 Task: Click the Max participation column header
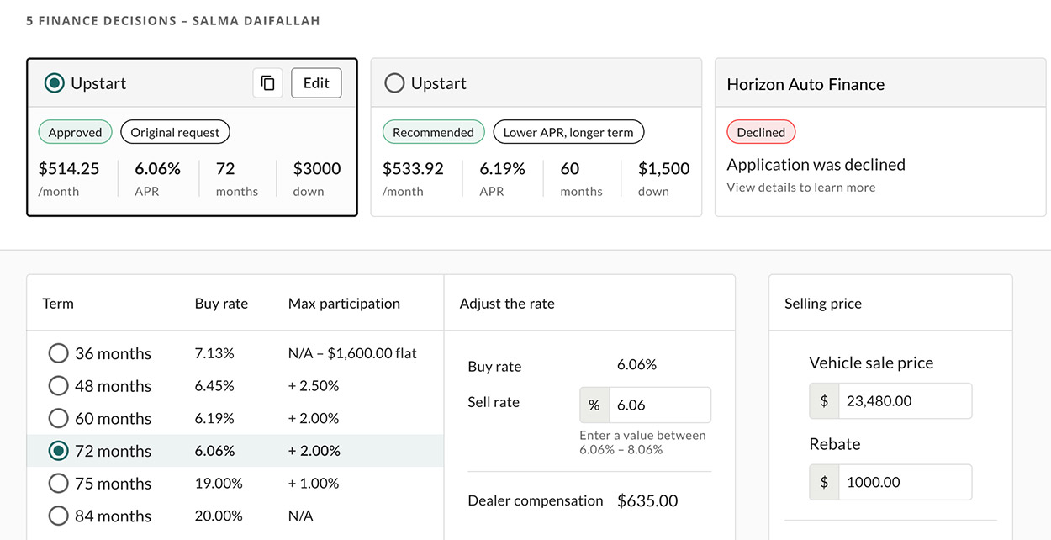[344, 304]
